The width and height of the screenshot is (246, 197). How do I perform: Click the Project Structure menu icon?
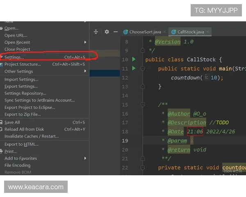pyautogui.click(x=2, y=64)
